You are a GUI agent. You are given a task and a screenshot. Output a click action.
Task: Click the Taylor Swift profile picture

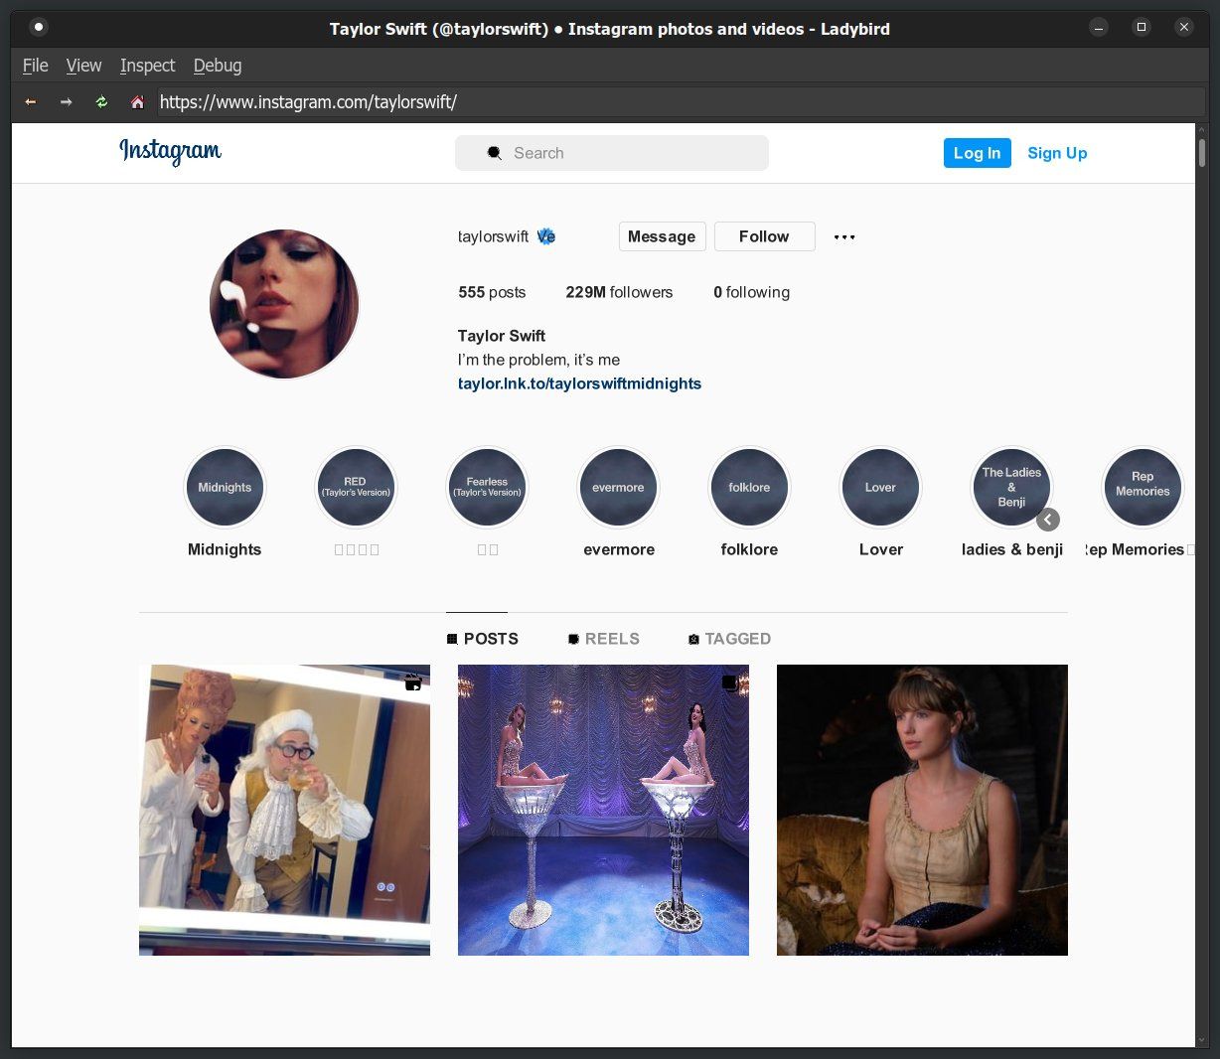(x=284, y=304)
